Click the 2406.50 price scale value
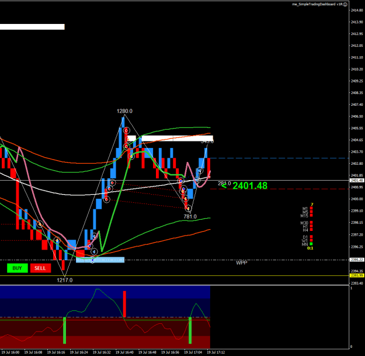 pos(357,116)
